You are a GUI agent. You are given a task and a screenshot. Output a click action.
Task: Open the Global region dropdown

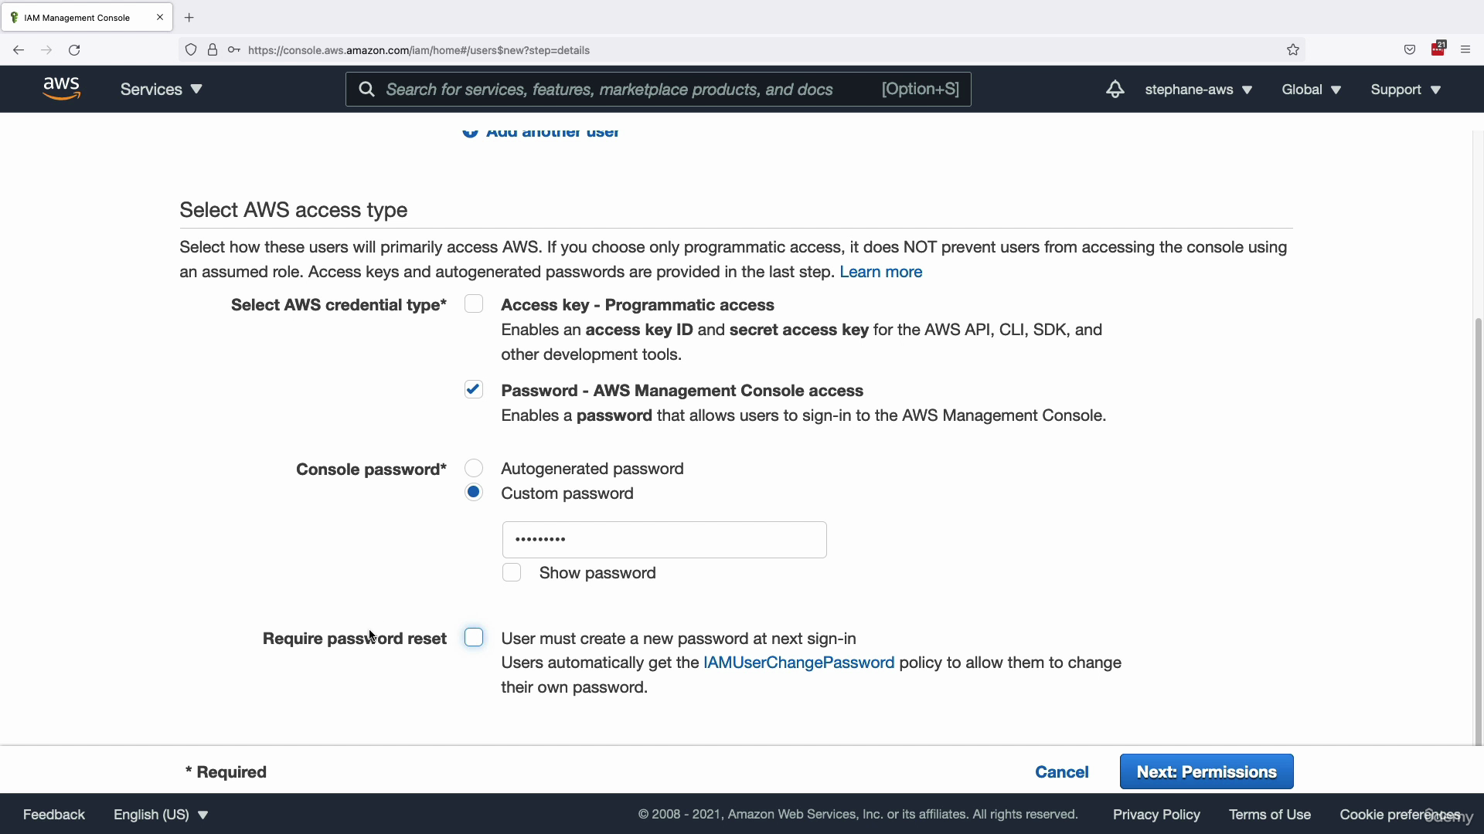pyautogui.click(x=1312, y=90)
